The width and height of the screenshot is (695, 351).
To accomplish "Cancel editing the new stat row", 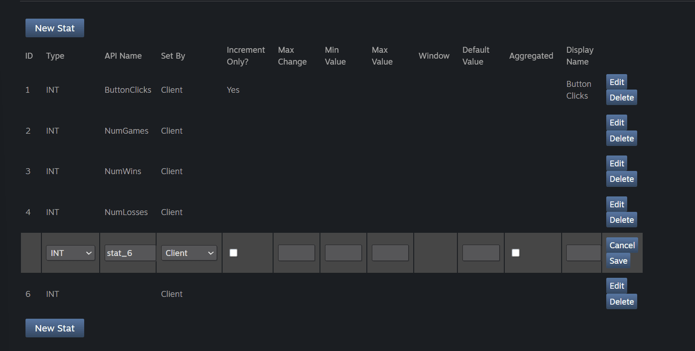I will [622, 245].
